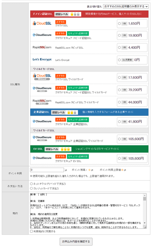Select クレジットカードで支払う radio button
Viewport: 153px width, 248px height.
coord(31,188)
